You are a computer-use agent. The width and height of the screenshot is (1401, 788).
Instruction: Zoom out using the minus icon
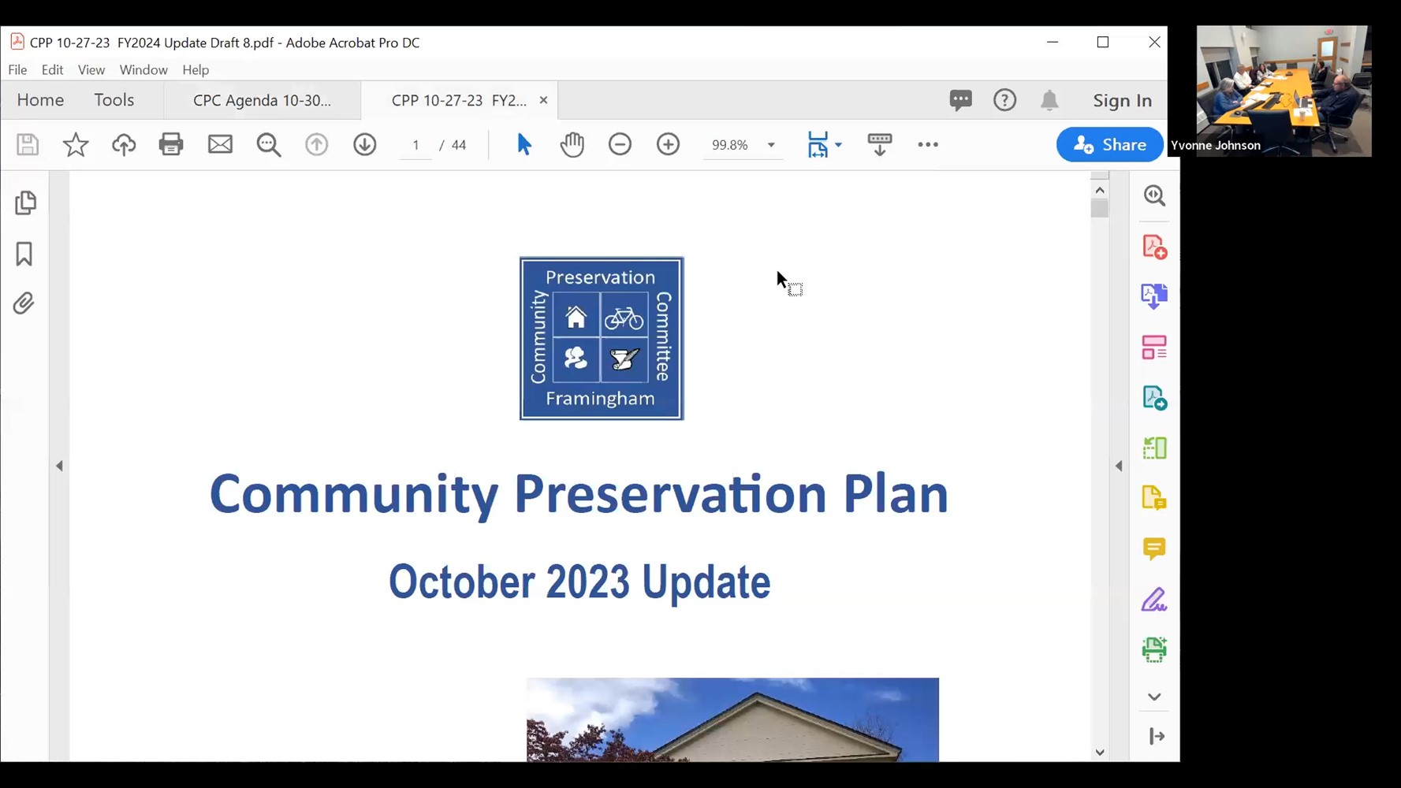point(620,144)
